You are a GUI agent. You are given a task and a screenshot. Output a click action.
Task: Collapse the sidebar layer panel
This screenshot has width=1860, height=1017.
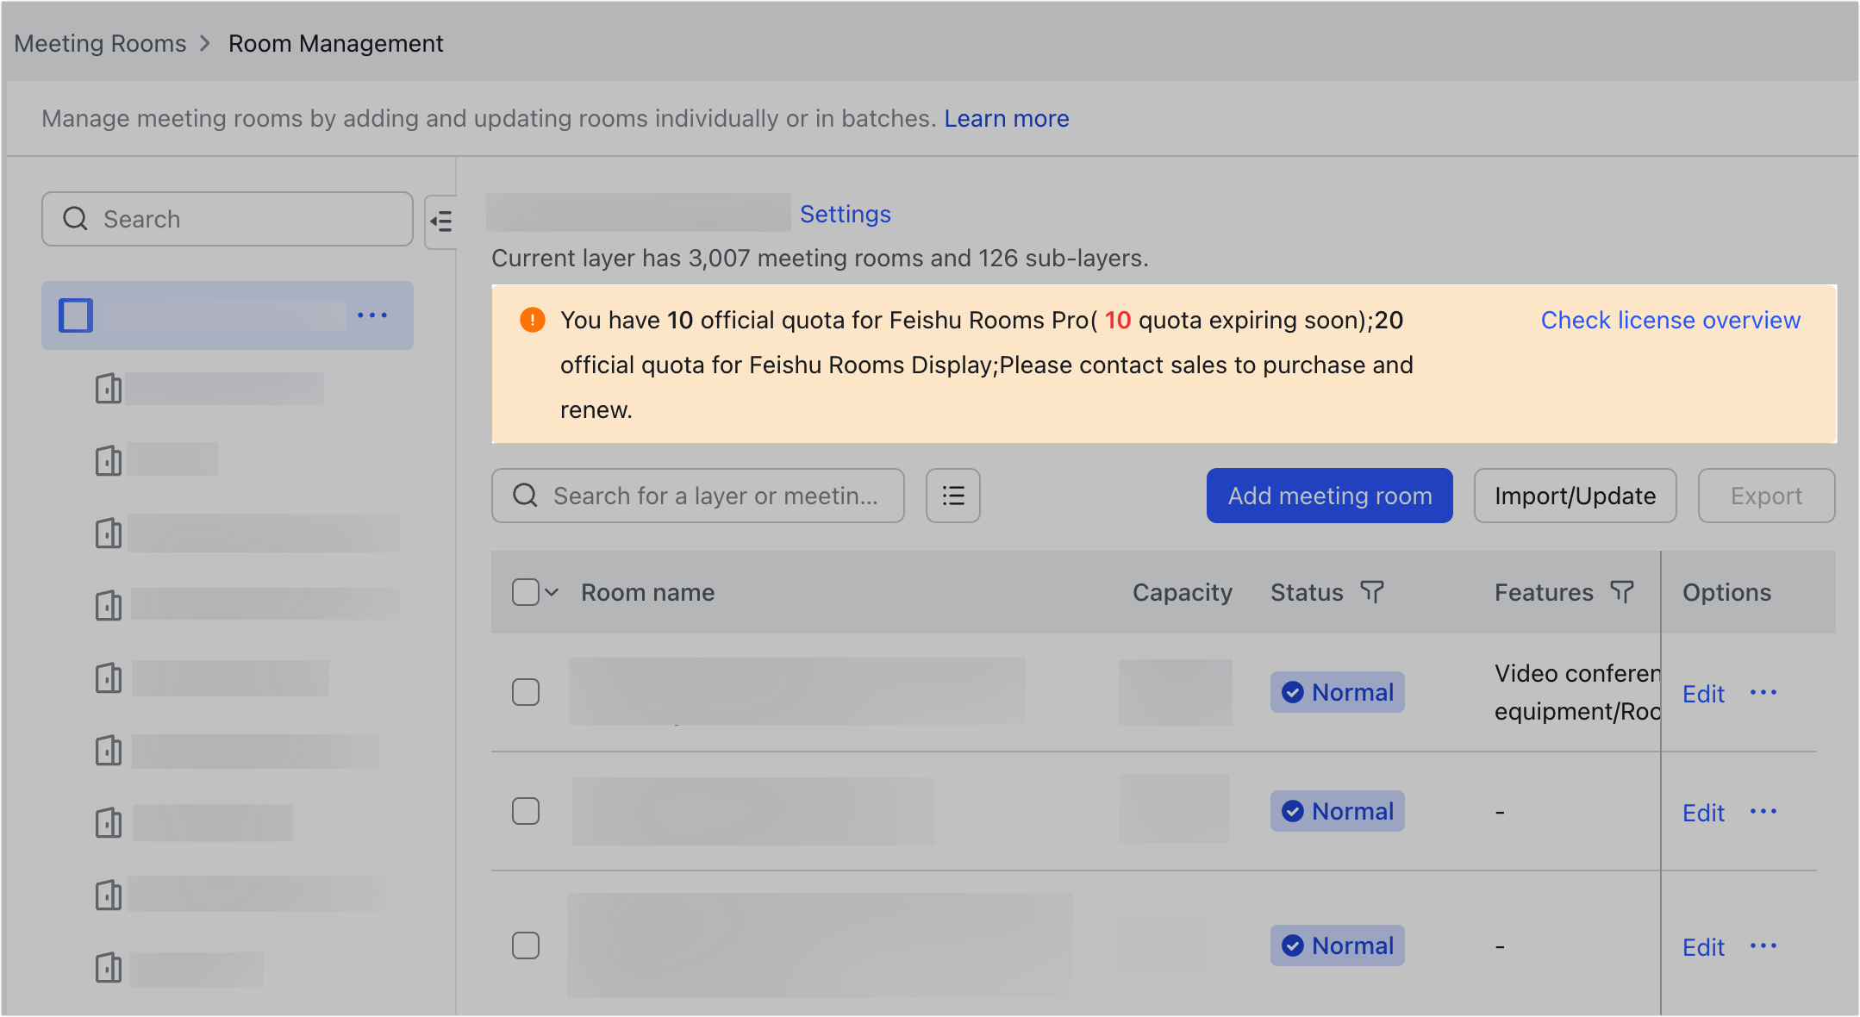coord(441,221)
